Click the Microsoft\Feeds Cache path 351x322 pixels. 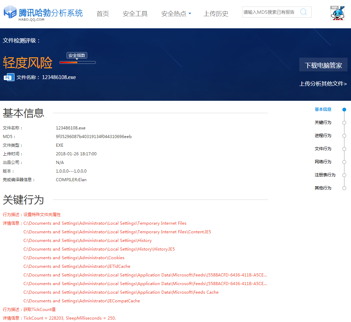pyautogui.click(x=121, y=292)
